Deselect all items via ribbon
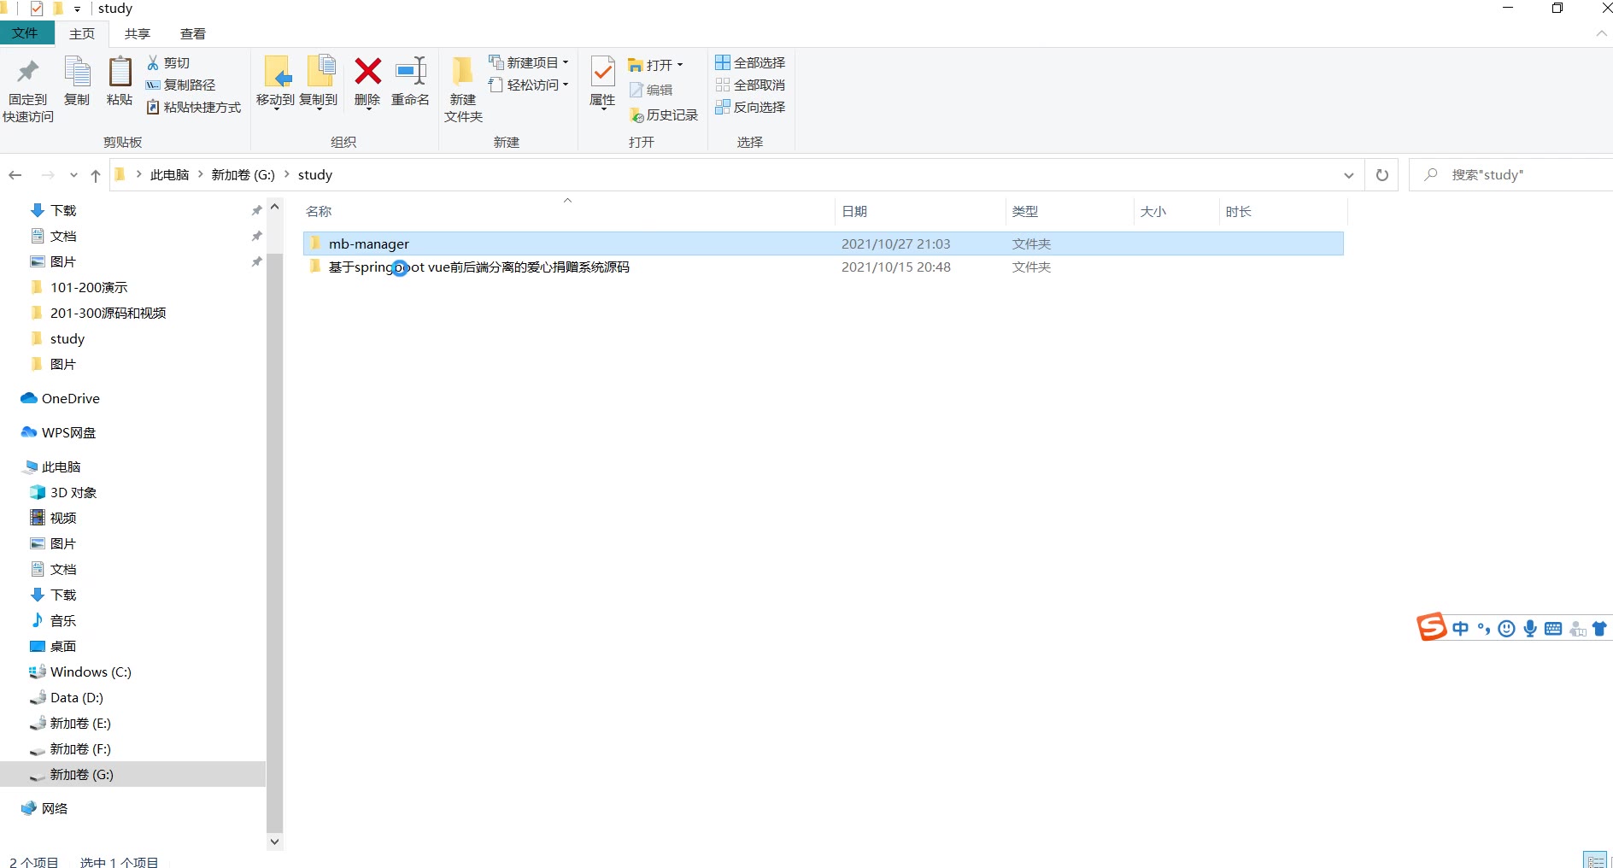This screenshot has width=1613, height=868. pyautogui.click(x=750, y=85)
